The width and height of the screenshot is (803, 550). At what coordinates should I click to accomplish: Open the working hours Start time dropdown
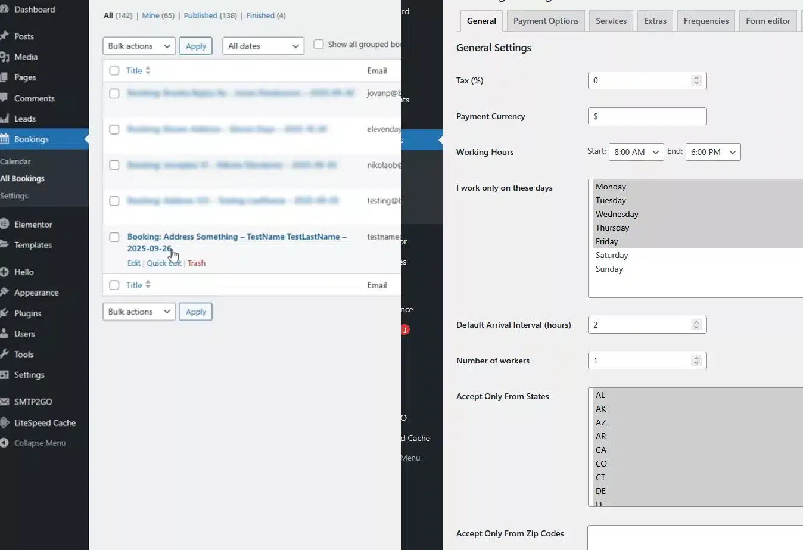(636, 152)
